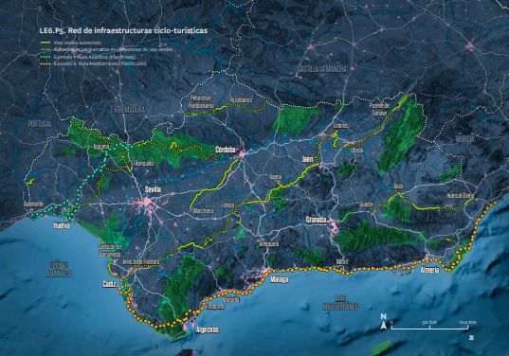This screenshot has width=509, height=356.
Task: Click the Almería city label
Action: click(430, 270)
